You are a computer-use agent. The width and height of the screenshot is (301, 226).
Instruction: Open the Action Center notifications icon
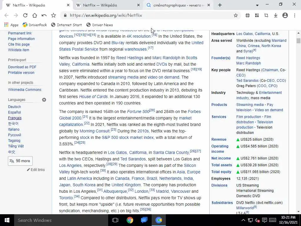point(265,220)
